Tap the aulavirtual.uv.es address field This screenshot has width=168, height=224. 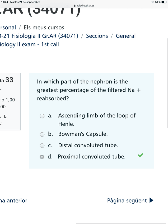coord(85,5)
